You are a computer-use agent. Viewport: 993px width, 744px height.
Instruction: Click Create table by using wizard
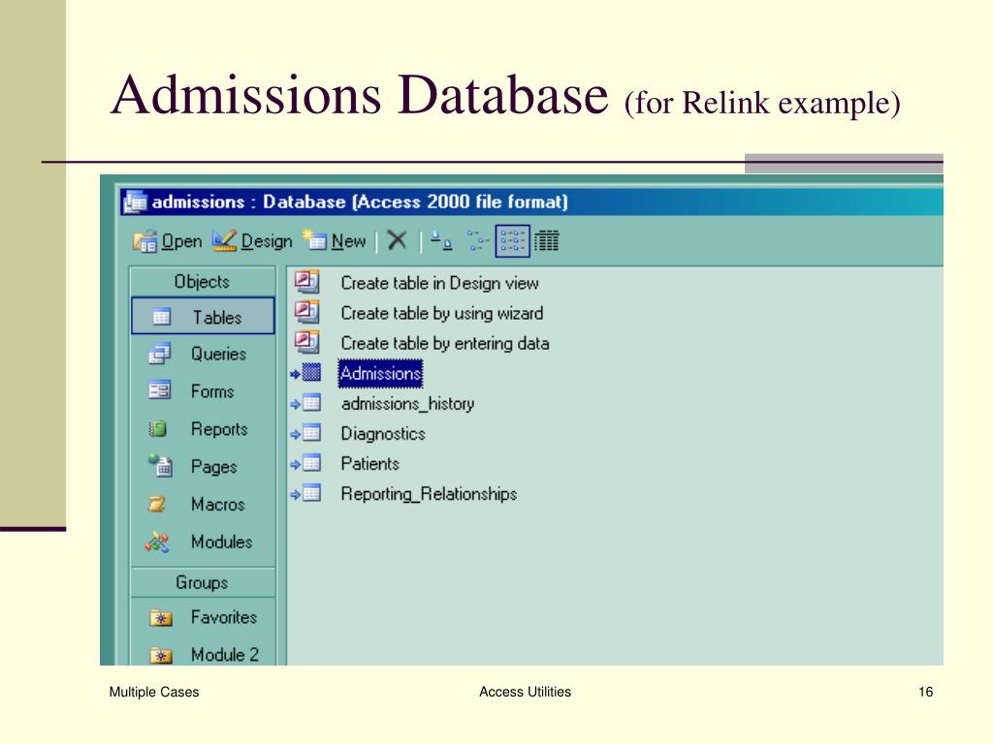pyautogui.click(x=442, y=313)
